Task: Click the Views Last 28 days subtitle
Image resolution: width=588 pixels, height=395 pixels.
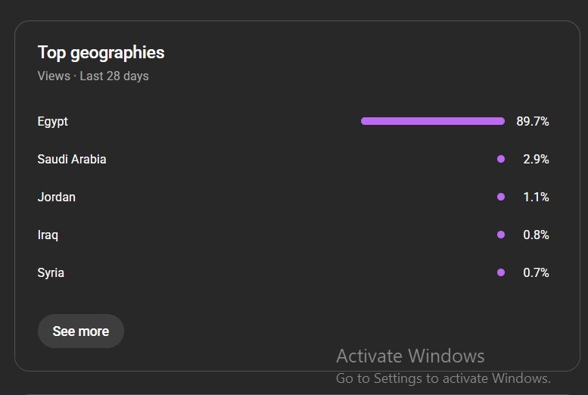Action: click(x=93, y=76)
